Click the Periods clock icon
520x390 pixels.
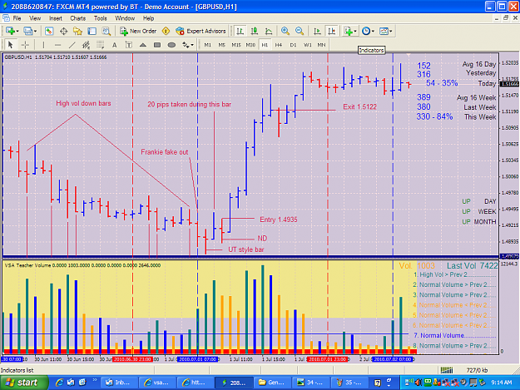366,31
